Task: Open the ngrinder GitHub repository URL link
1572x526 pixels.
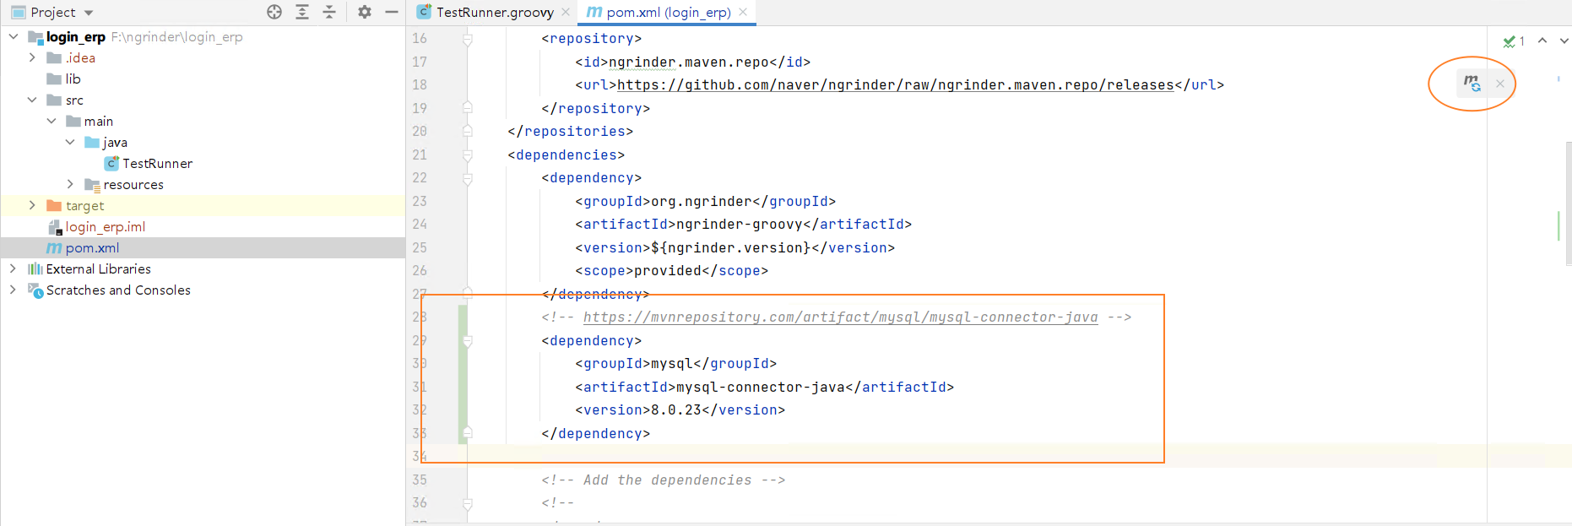Action: pyautogui.click(x=895, y=84)
